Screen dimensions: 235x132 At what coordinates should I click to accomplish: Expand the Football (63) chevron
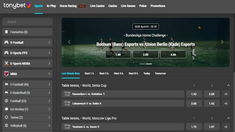[49, 101]
